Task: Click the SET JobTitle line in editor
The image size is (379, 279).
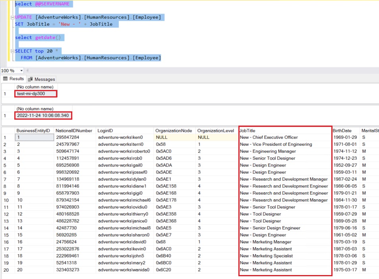Action: pos(64,24)
